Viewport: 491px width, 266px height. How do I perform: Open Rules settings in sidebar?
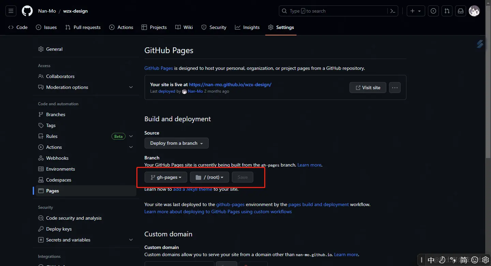coord(52,136)
